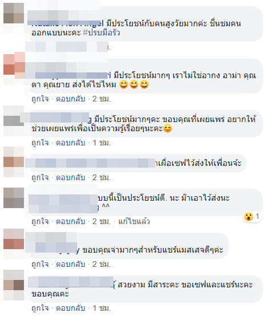Click ถูกใจ under ขอบคุณจ่ามากๆ comment
Screen dimensions: 280x317
click(x=40, y=264)
